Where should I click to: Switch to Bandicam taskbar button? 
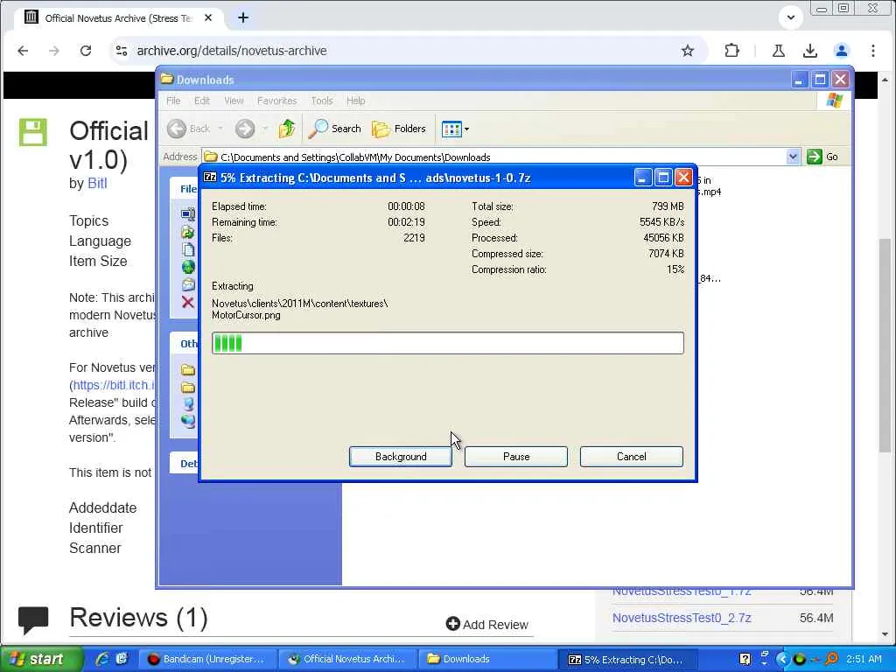208,659
